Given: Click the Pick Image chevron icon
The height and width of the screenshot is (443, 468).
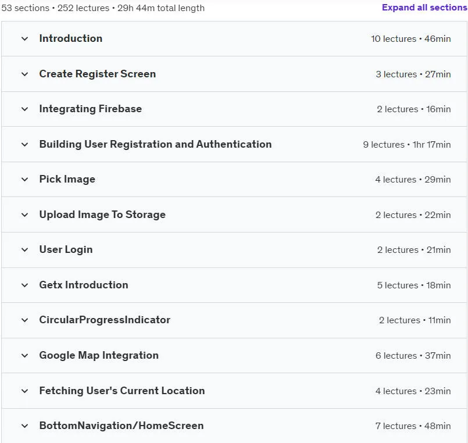Looking at the screenshot, I should point(25,180).
